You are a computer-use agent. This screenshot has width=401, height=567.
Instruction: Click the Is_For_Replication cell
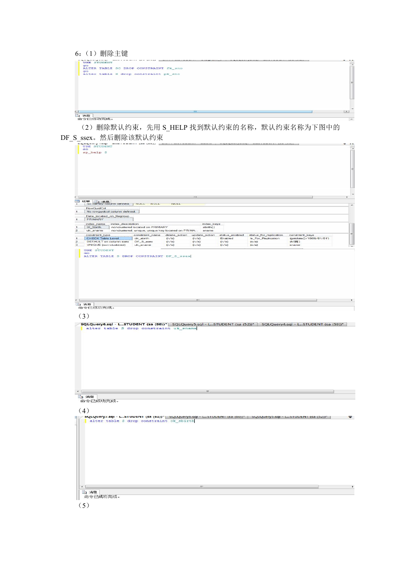268,238
